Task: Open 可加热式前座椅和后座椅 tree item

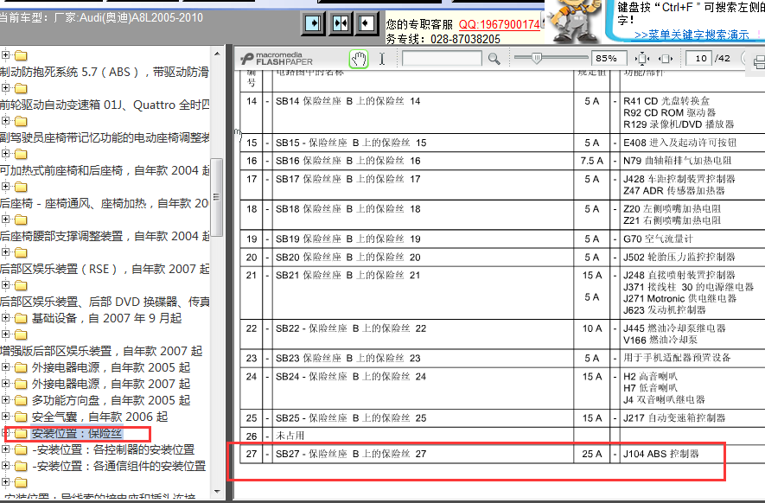Action: [x=105, y=170]
